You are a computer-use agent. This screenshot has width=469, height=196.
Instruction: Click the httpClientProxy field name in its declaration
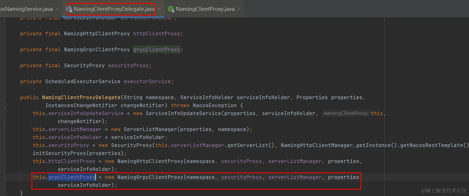[x=157, y=34]
